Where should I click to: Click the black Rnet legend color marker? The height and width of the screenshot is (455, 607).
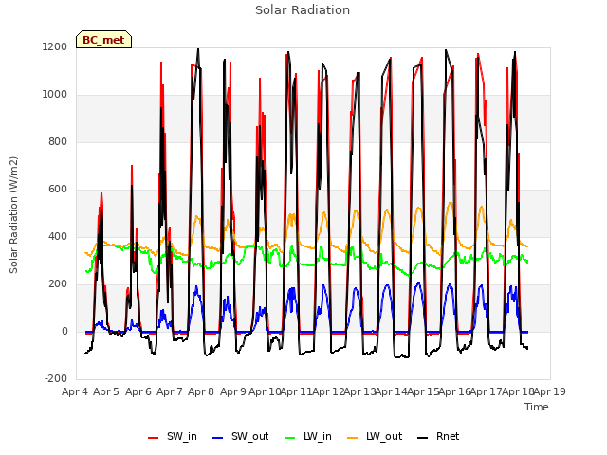click(423, 438)
